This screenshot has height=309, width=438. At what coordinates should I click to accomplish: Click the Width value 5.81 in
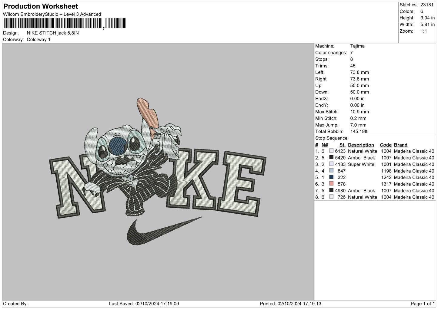pyautogui.click(x=427, y=25)
